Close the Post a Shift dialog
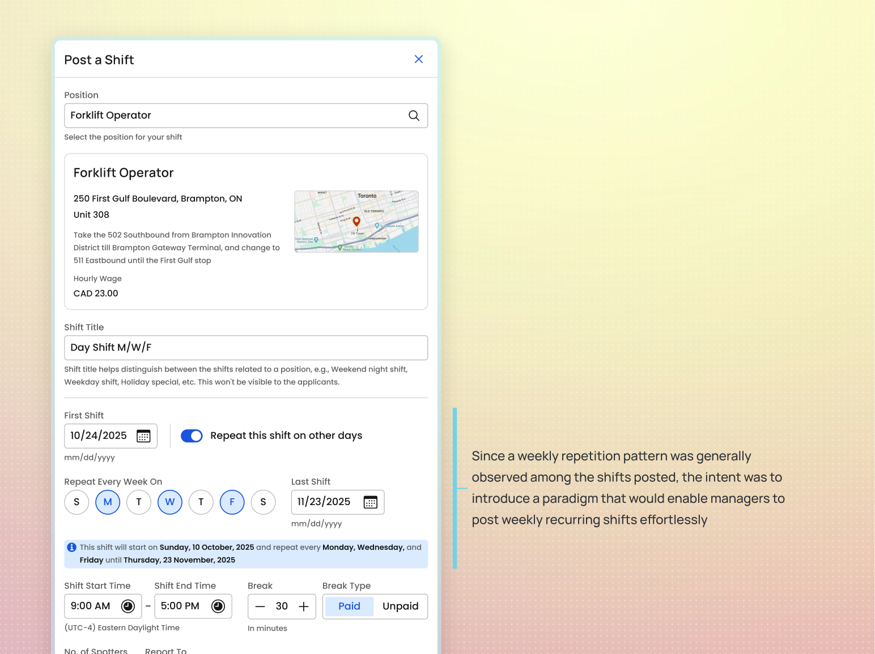 419,59
